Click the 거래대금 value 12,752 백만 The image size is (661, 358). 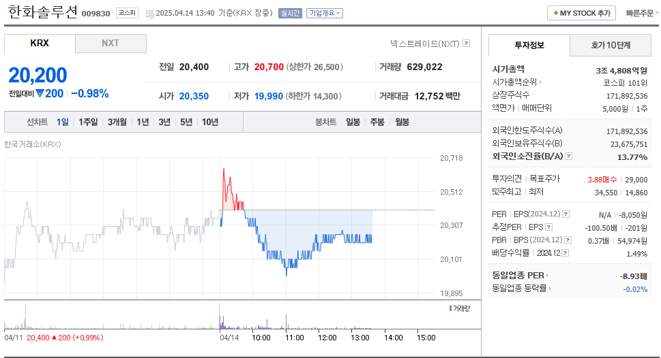[x=437, y=97]
